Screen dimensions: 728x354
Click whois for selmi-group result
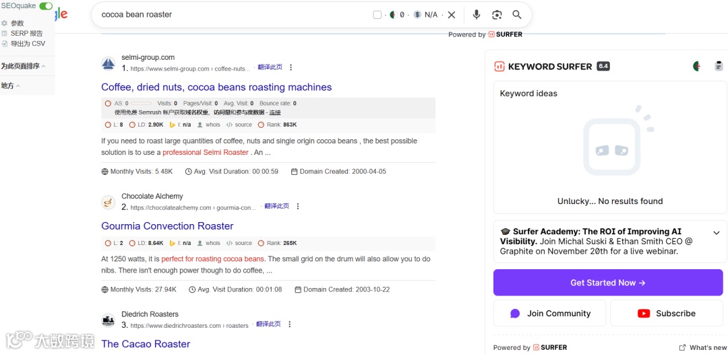[208, 125]
